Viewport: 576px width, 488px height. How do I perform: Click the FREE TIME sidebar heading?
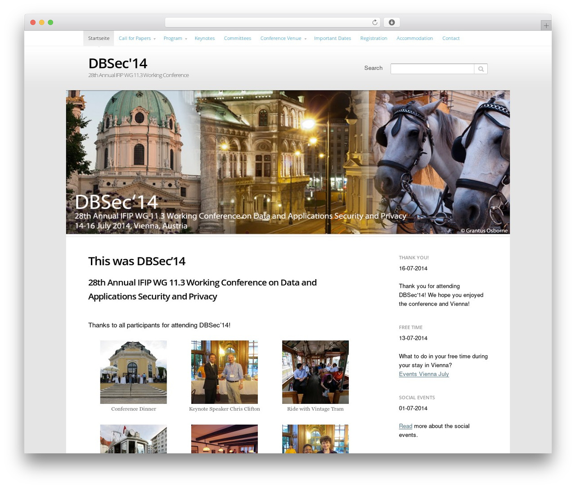point(410,327)
